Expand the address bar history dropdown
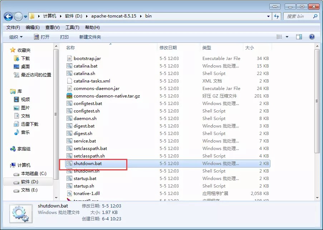This screenshot has height=230, width=323. click(268, 16)
